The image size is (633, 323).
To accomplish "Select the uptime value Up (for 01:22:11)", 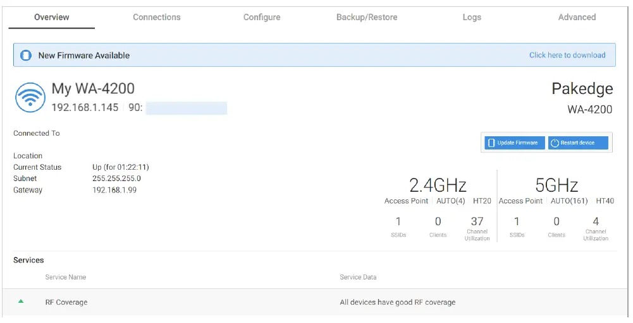I will 121,167.
